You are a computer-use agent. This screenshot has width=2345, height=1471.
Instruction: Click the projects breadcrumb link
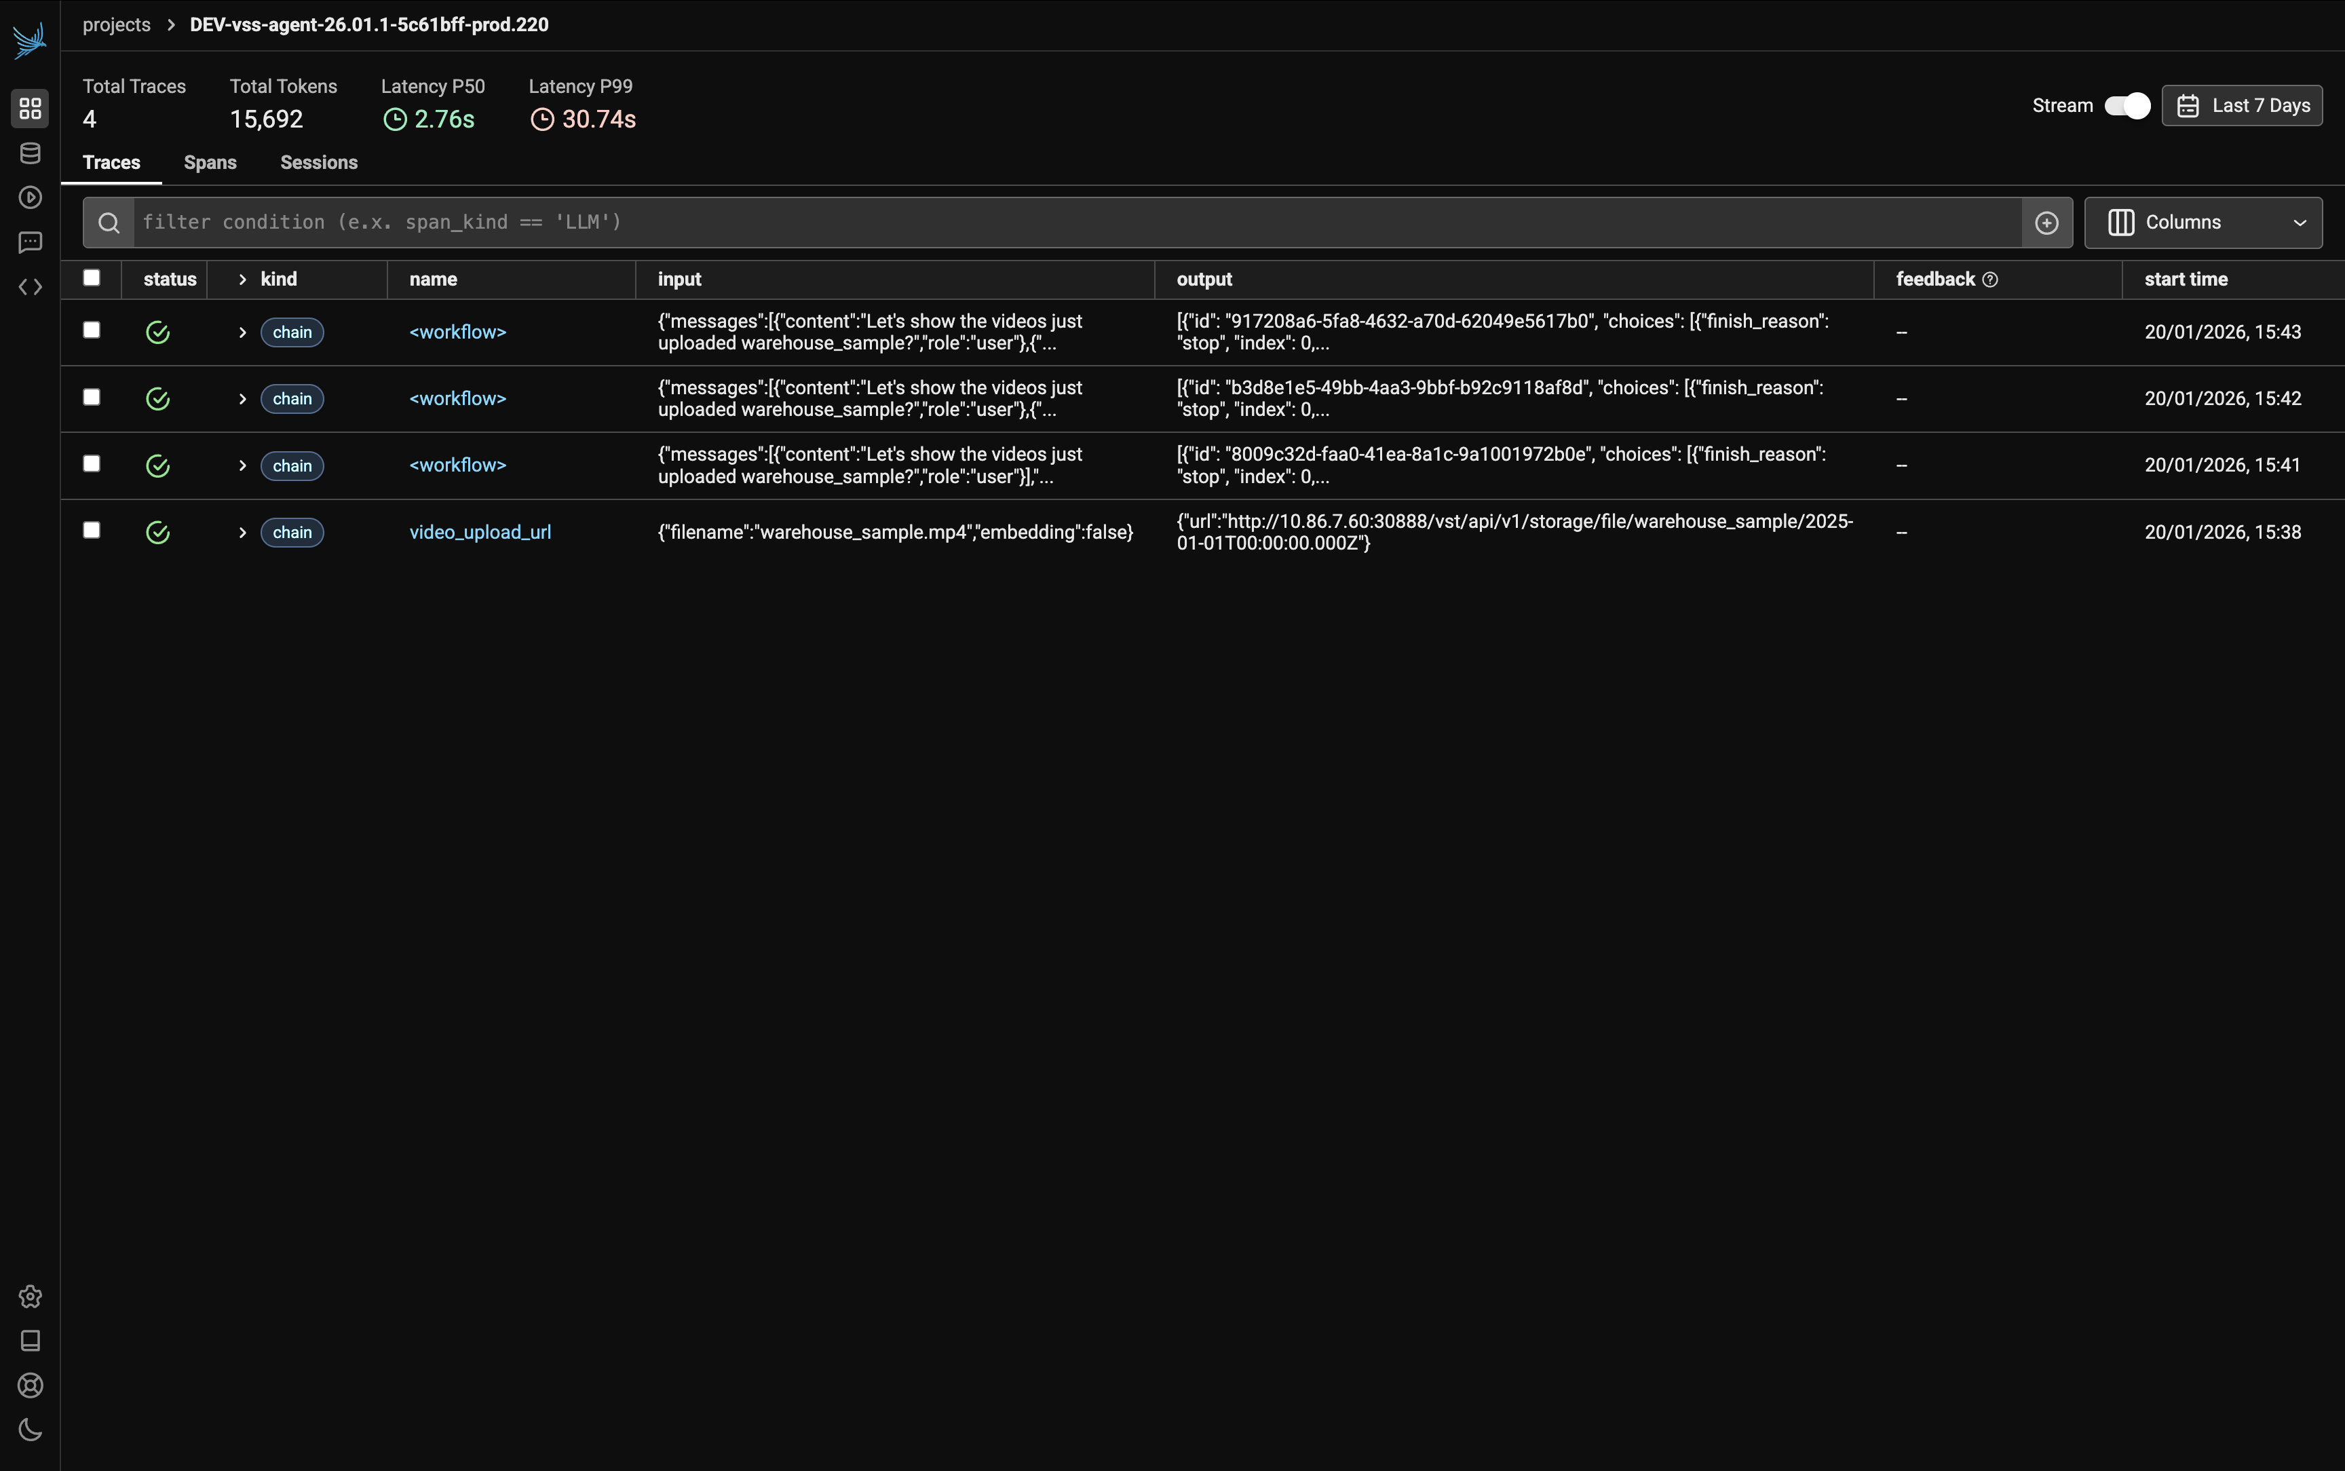(117, 24)
